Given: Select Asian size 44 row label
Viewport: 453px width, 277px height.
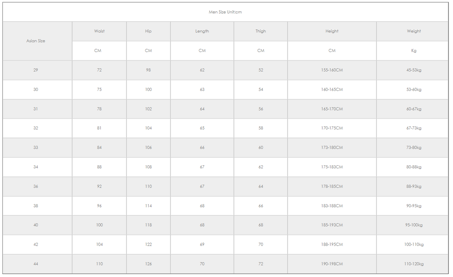Looking at the screenshot, I should coord(36,264).
